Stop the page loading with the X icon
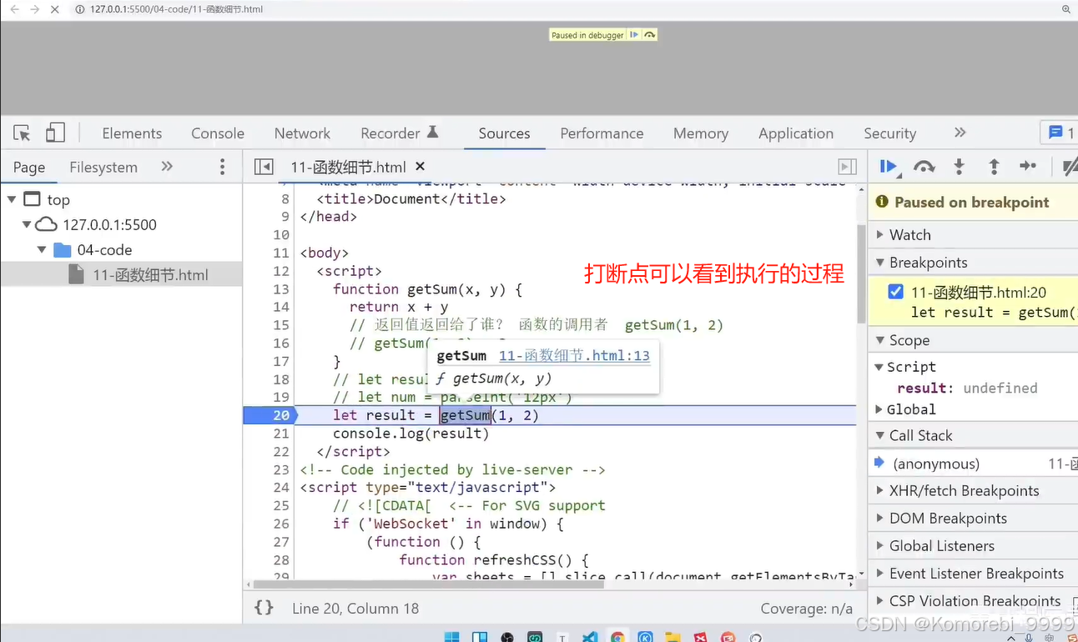Screen dimensions: 1078x642 click(x=55, y=9)
